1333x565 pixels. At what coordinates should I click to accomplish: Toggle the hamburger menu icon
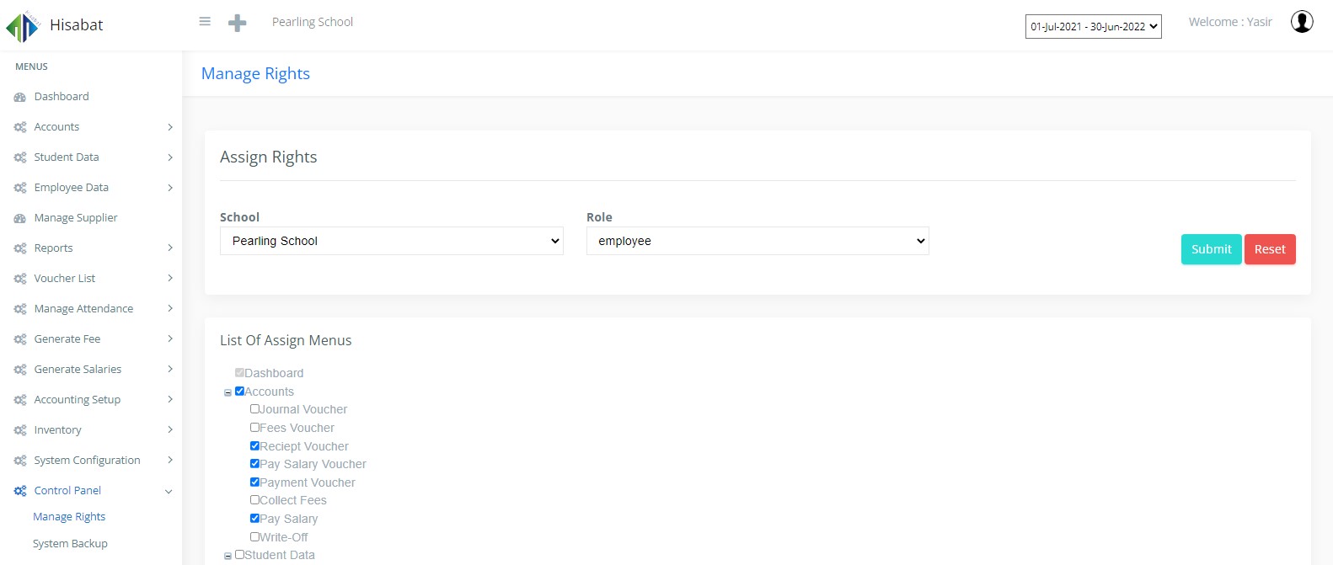point(205,22)
